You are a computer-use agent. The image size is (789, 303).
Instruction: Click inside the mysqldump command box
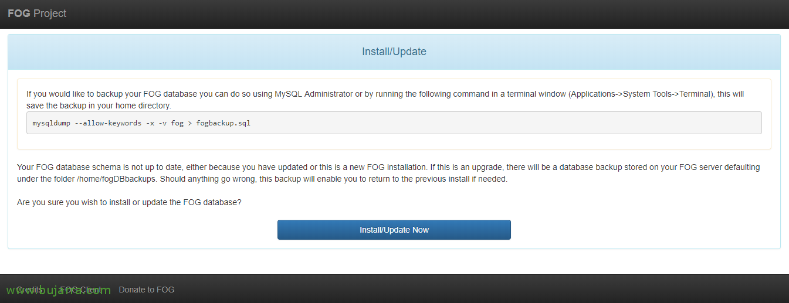coord(469,123)
